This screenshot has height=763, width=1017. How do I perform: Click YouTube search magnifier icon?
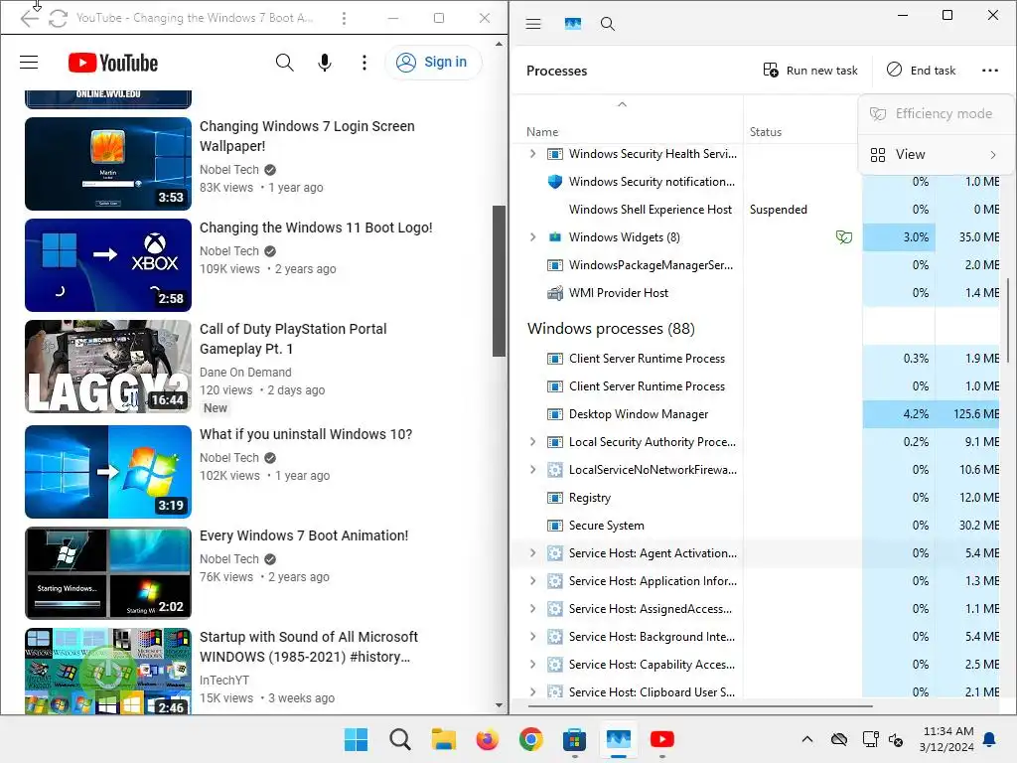click(x=284, y=63)
